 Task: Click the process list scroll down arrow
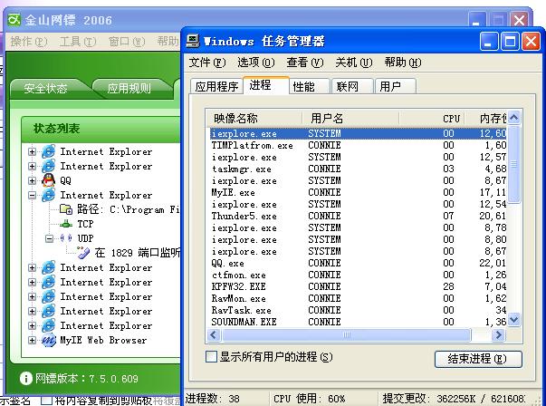(514, 319)
